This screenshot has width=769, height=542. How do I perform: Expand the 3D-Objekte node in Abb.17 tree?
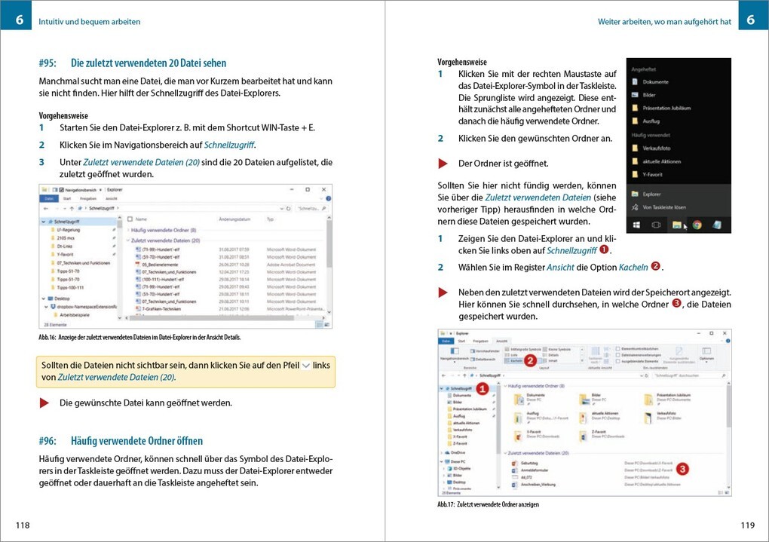click(445, 468)
